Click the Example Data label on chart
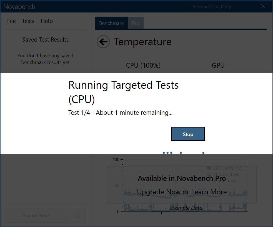This screenshot has height=227, width=273. pos(186,208)
